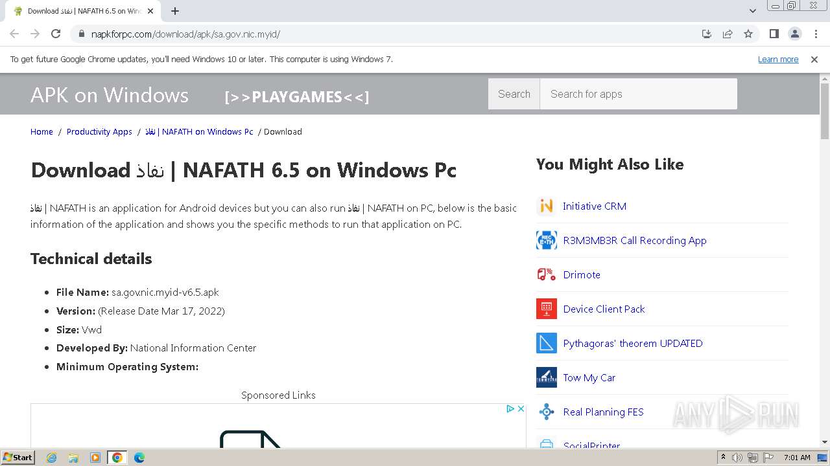Open the Chrome three-dot menu
This screenshot has height=466, width=830.
(x=816, y=34)
